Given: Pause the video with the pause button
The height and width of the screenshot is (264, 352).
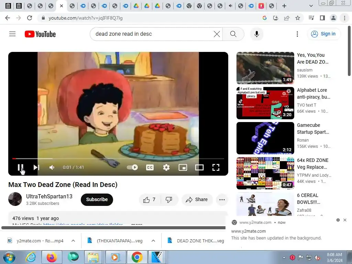Looking at the screenshot, I should [20, 167].
